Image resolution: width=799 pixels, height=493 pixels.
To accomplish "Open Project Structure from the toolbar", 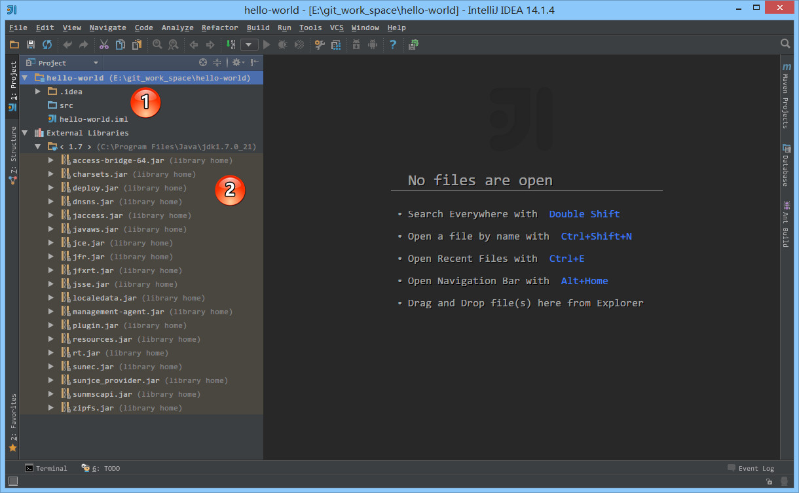I will pyautogui.click(x=336, y=45).
